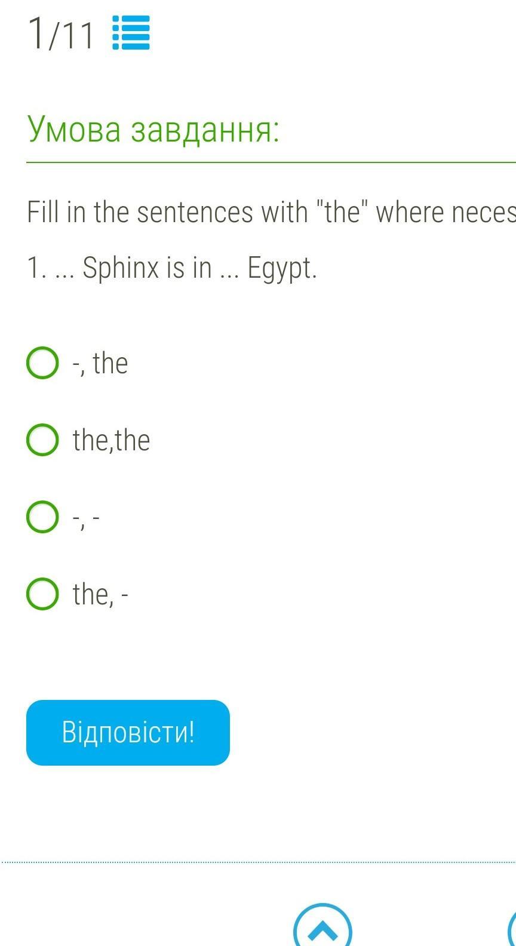Click the green line under the heading

269,162
